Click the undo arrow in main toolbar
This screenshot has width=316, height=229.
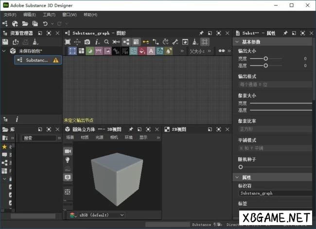point(45,23)
